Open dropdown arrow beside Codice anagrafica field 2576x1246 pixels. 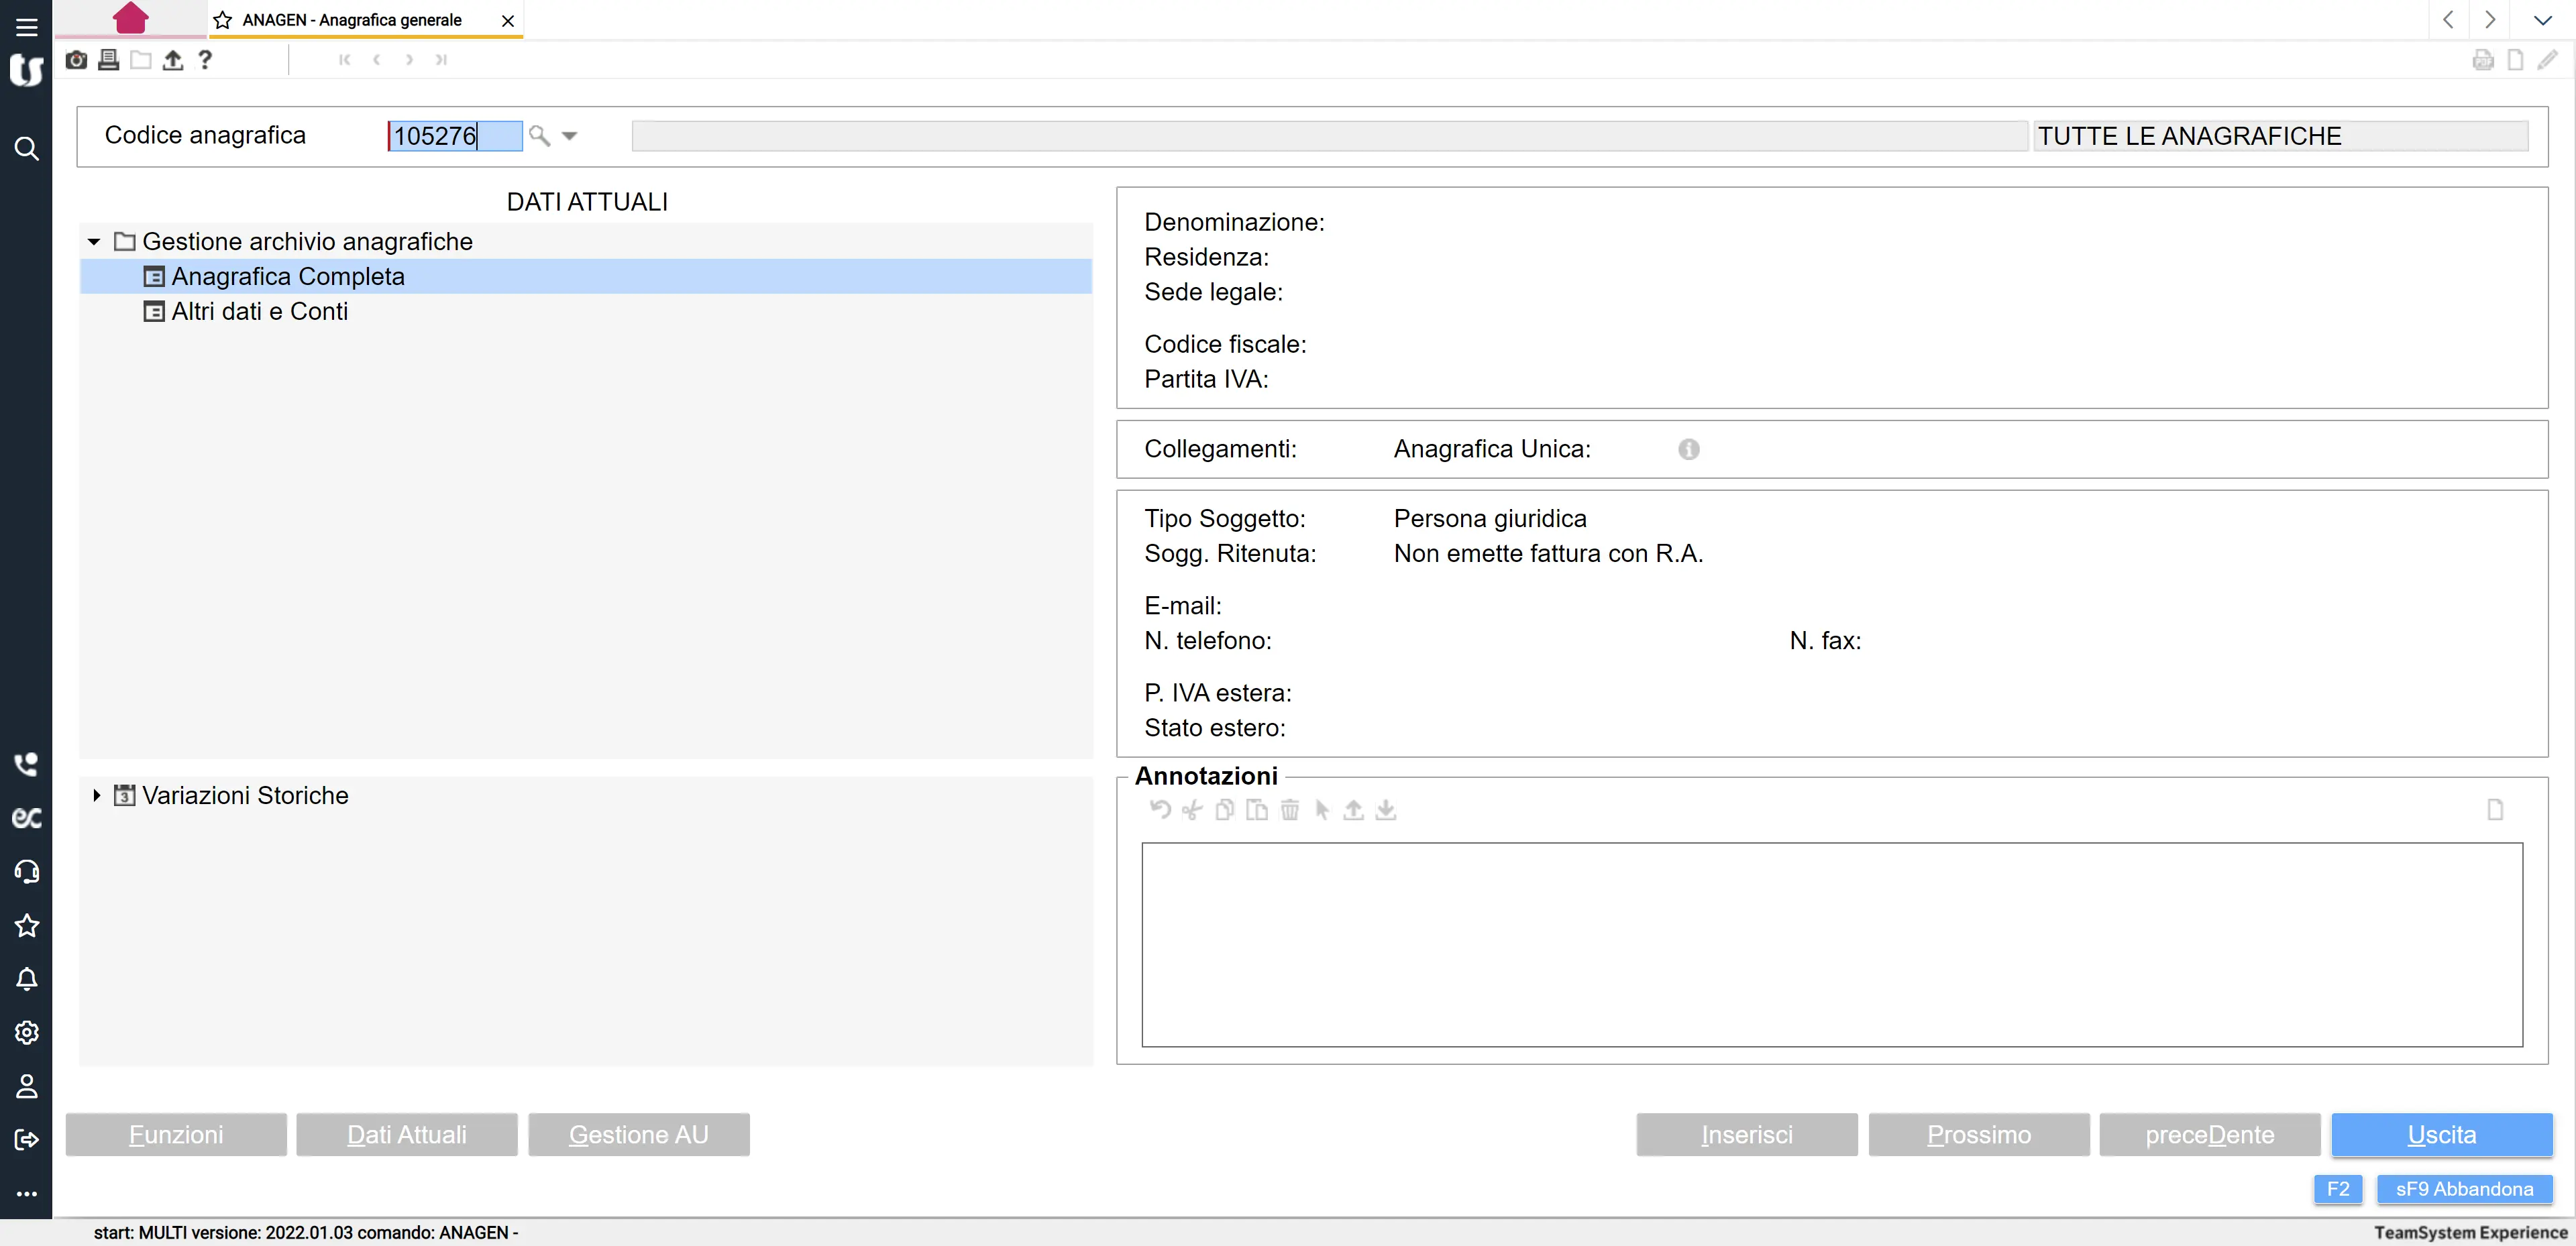(x=569, y=135)
